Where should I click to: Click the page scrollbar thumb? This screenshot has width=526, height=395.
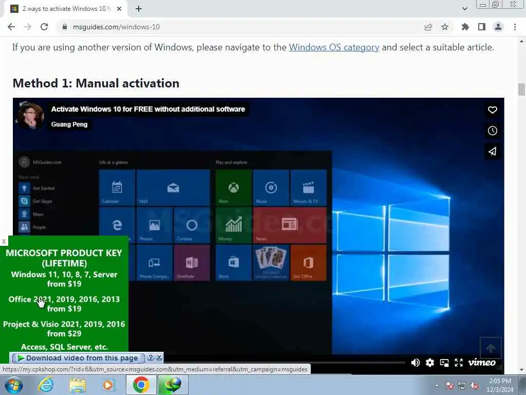tap(521, 89)
